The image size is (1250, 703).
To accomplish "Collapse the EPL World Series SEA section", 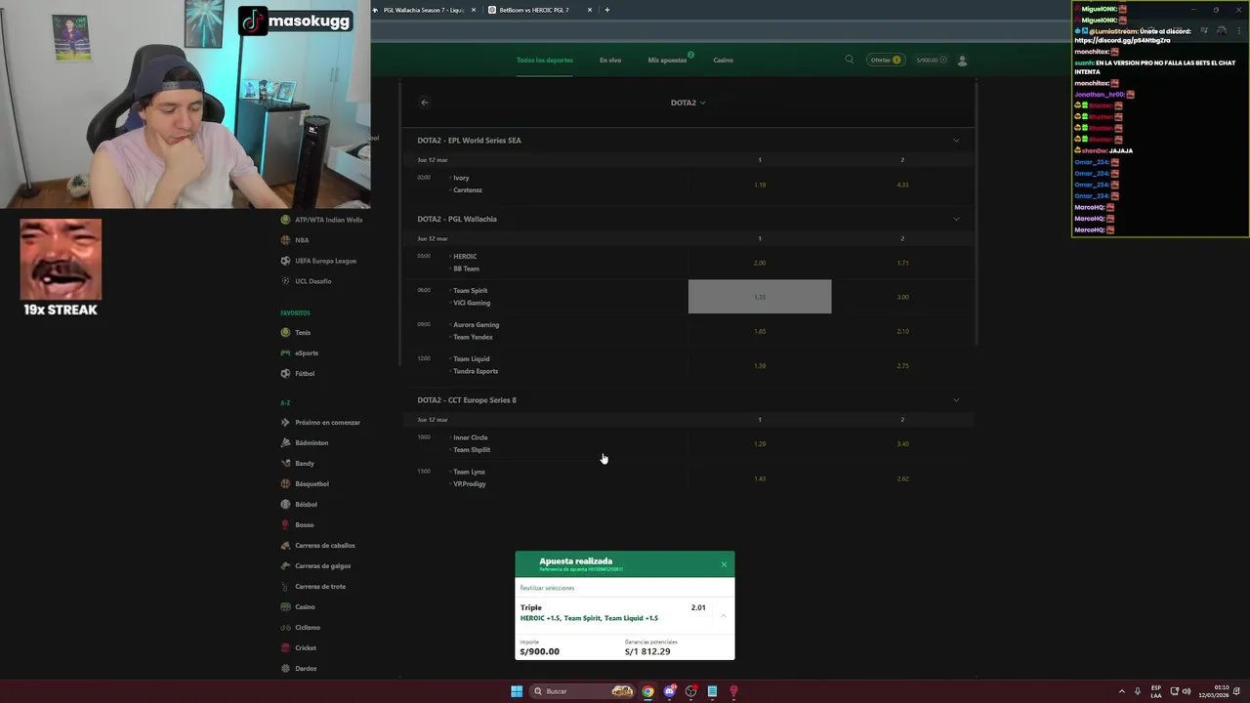I will point(956,141).
